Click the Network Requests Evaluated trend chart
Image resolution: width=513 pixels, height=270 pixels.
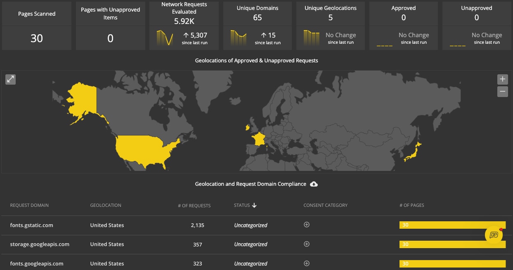[x=165, y=38]
